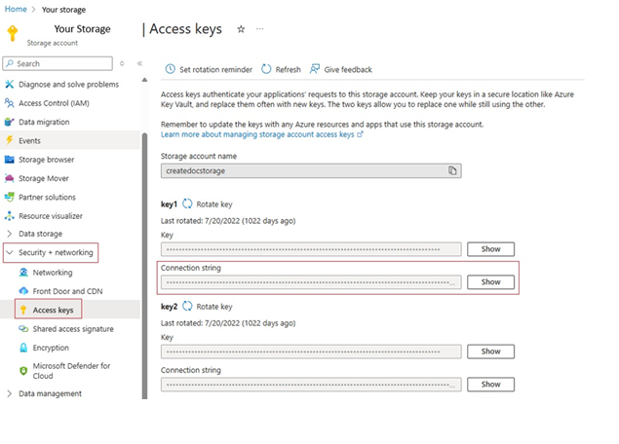This screenshot has height=444, width=619.
Task: Click the Refresh toolbar button
Action: (x=281, y=69)
